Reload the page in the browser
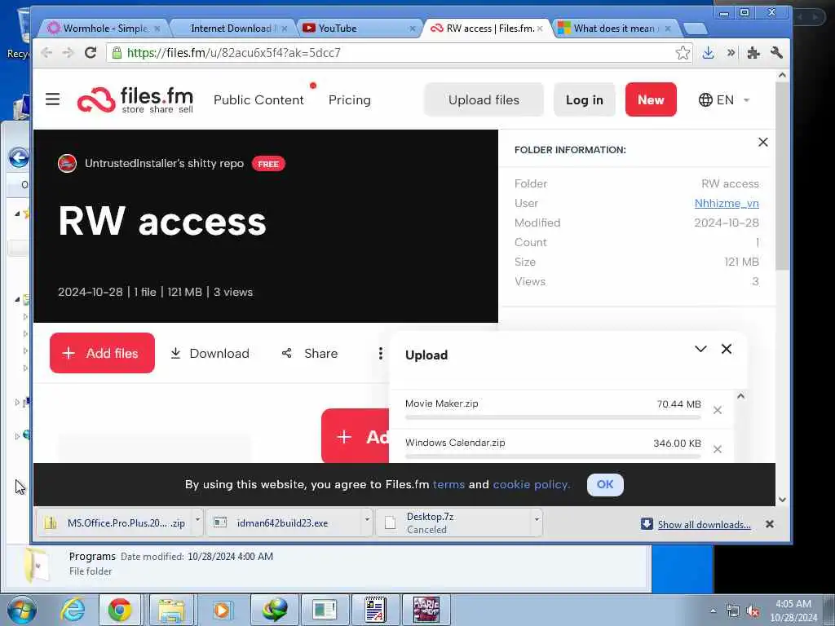Viewport: 835px width, 626px height. click(x=91, y=53)
